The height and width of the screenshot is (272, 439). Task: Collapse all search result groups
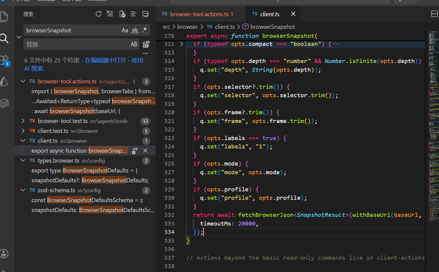tap(145, 14)
